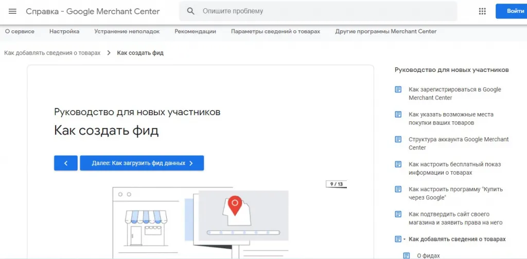Image resolution: width=527 pixels, height=259 pixels.
Task: Click document icon beside Как добавлять сведения
Action: click(x=398, y=239)
